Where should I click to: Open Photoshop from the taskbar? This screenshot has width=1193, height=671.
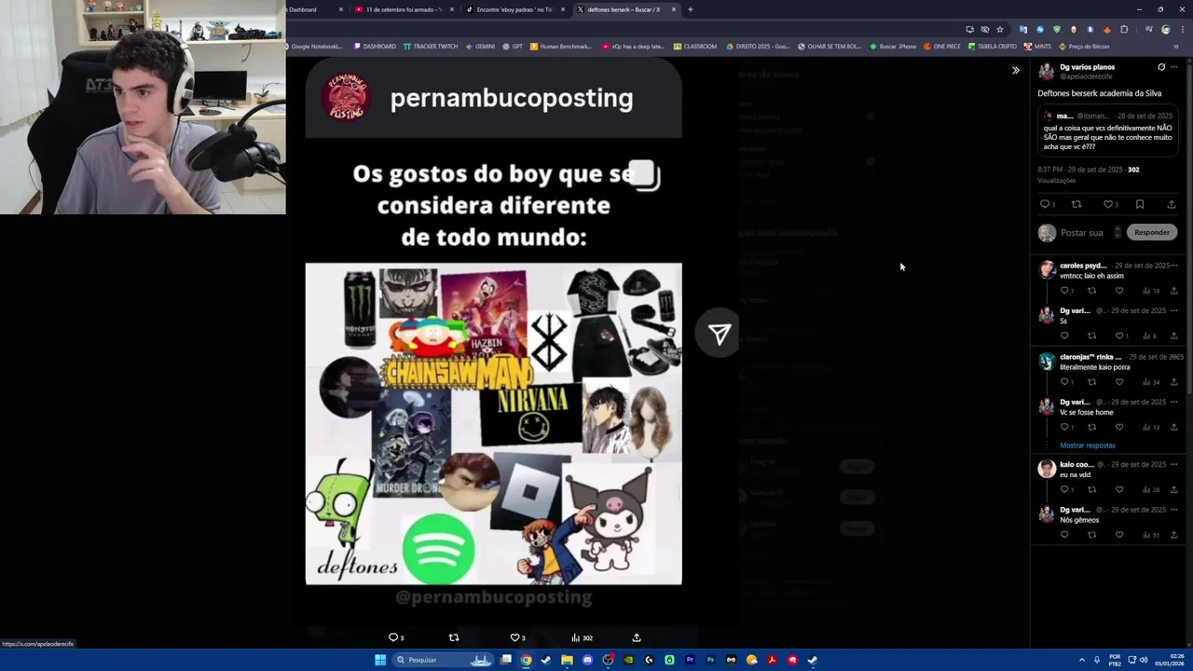click(710, 660)
